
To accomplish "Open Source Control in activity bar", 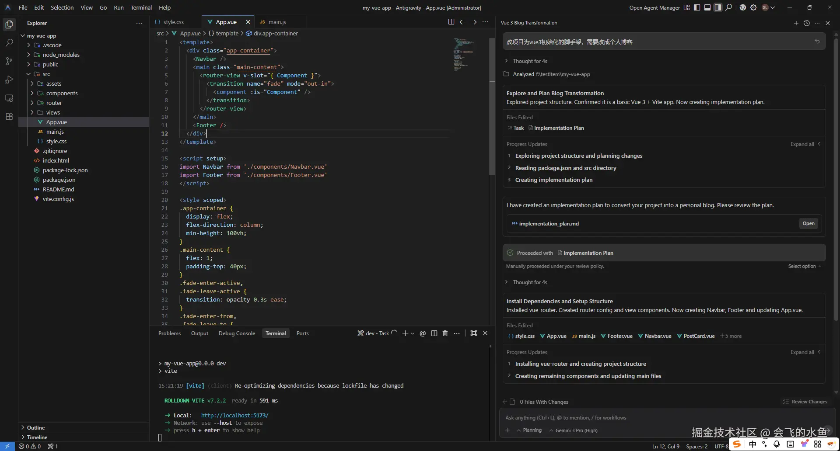I will (9, 61).
